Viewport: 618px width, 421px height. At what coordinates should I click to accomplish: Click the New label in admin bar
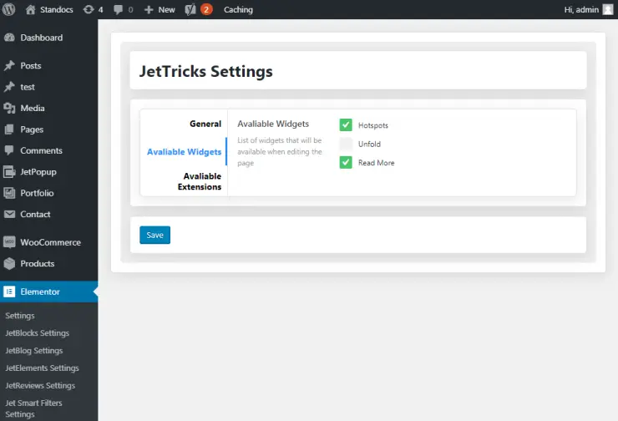click(x=167, y=9)
